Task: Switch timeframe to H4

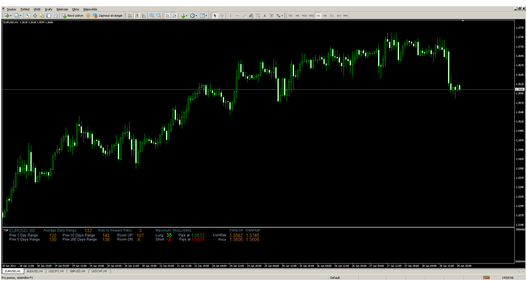Action: [x=325, y=16]
